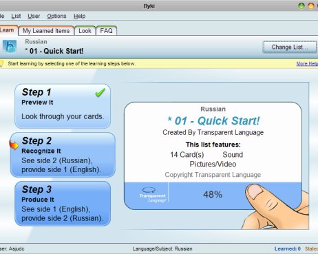Screen dimensions: 318x254
Task: Click the Transparent Language logo on card
Action: 153,195
